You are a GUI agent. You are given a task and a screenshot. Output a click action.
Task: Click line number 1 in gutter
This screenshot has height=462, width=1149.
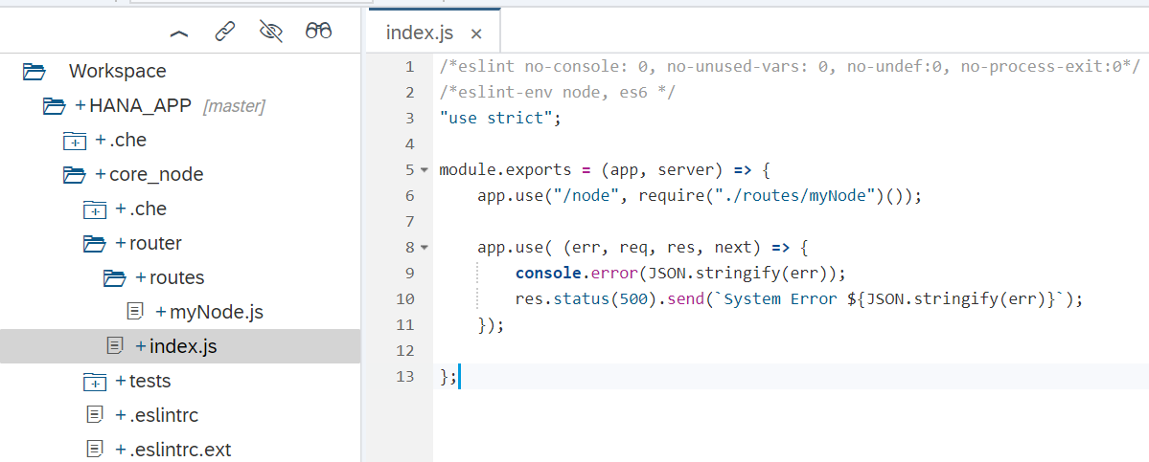(409, 67)
